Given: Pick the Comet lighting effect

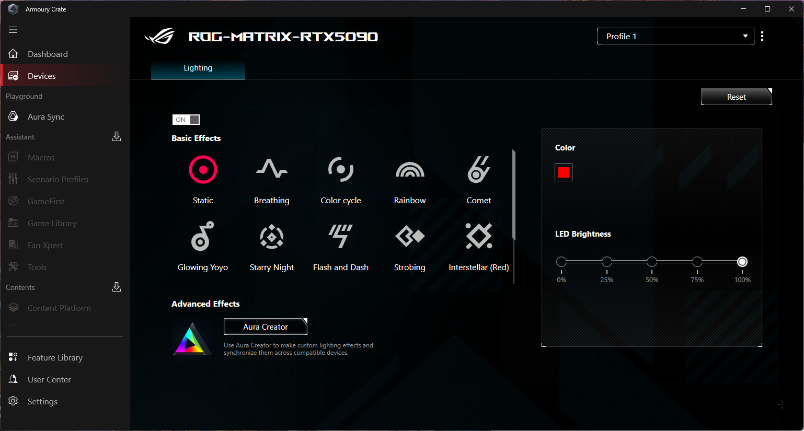Looking at the screenshot, I should 478,170.
